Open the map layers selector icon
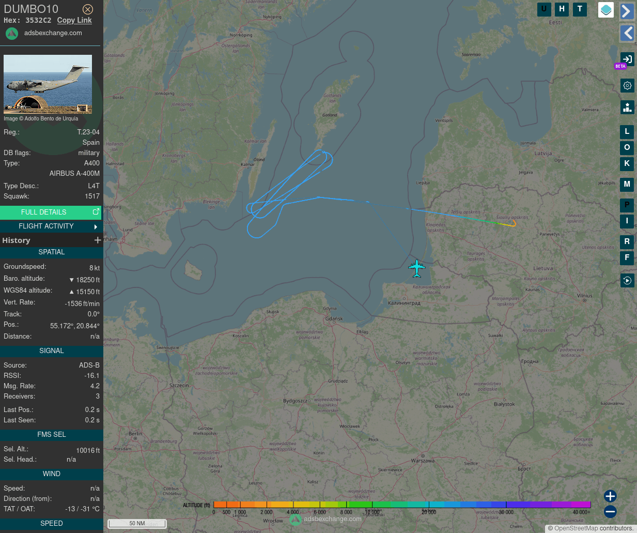 click(x=606, y=10)
